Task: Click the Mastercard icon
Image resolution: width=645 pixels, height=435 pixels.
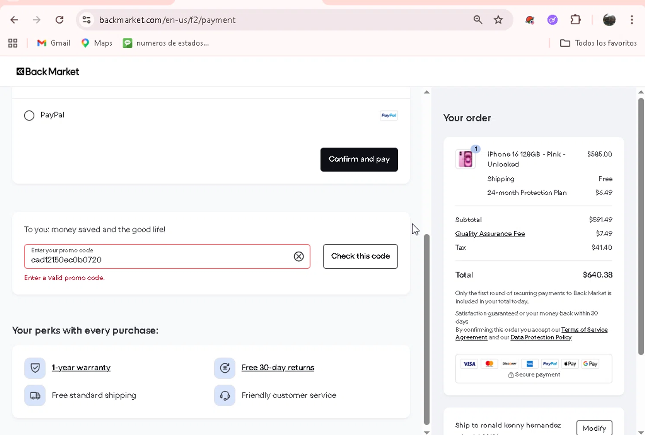Action: point(489,364)
